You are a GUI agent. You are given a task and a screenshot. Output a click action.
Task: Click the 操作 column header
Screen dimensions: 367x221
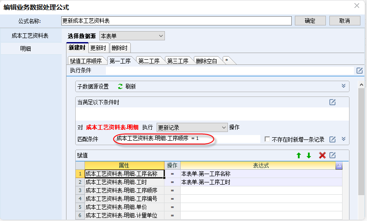click(172, 165)
